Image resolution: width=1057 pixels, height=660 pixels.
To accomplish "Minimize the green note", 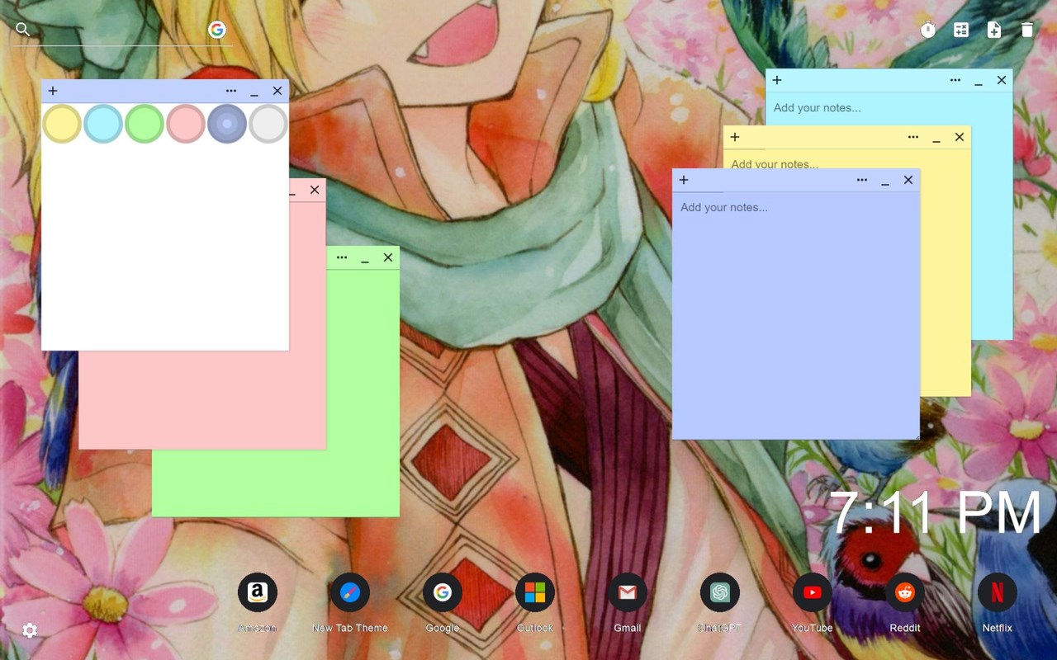I will (365, 258).
